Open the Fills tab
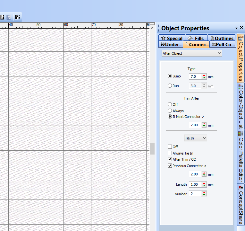 click(196, 38)
